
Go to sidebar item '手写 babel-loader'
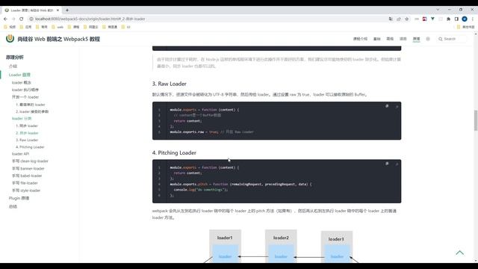click(x=27, y=176)
